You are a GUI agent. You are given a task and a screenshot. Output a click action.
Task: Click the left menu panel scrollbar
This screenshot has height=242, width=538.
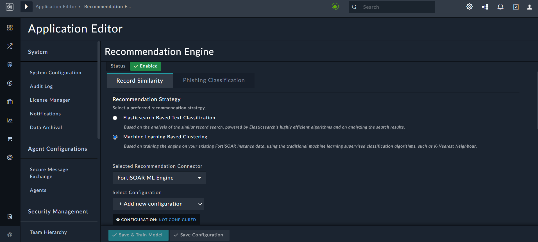coord(99,90)
